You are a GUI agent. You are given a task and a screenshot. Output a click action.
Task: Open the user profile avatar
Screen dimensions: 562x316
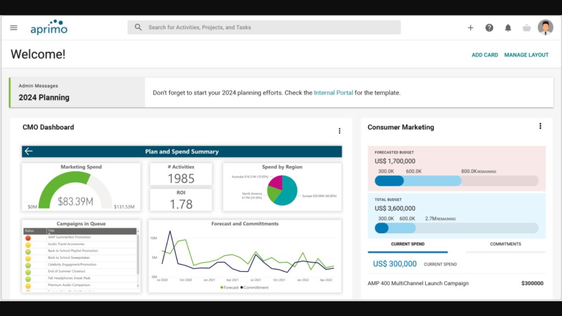point(545,27)
